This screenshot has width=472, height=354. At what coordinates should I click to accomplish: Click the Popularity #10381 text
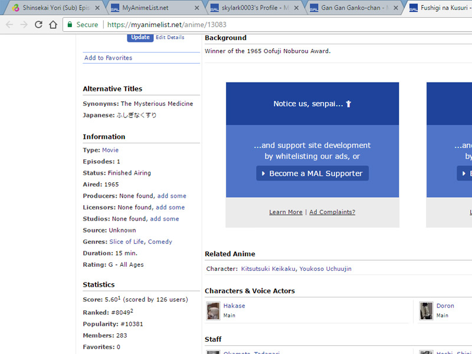(113, 324)
